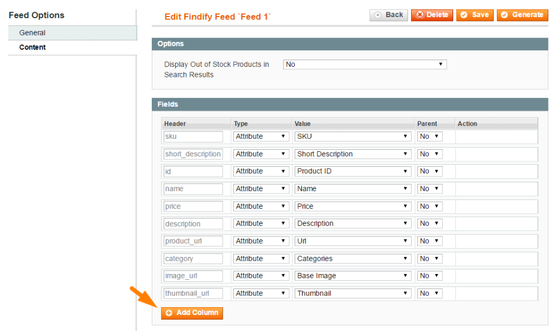Change Parent setting in id row

pos(430,171)
